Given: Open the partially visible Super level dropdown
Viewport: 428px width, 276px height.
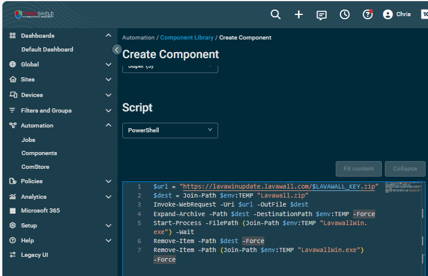Looking at the screenshot, I should (170, 69).
